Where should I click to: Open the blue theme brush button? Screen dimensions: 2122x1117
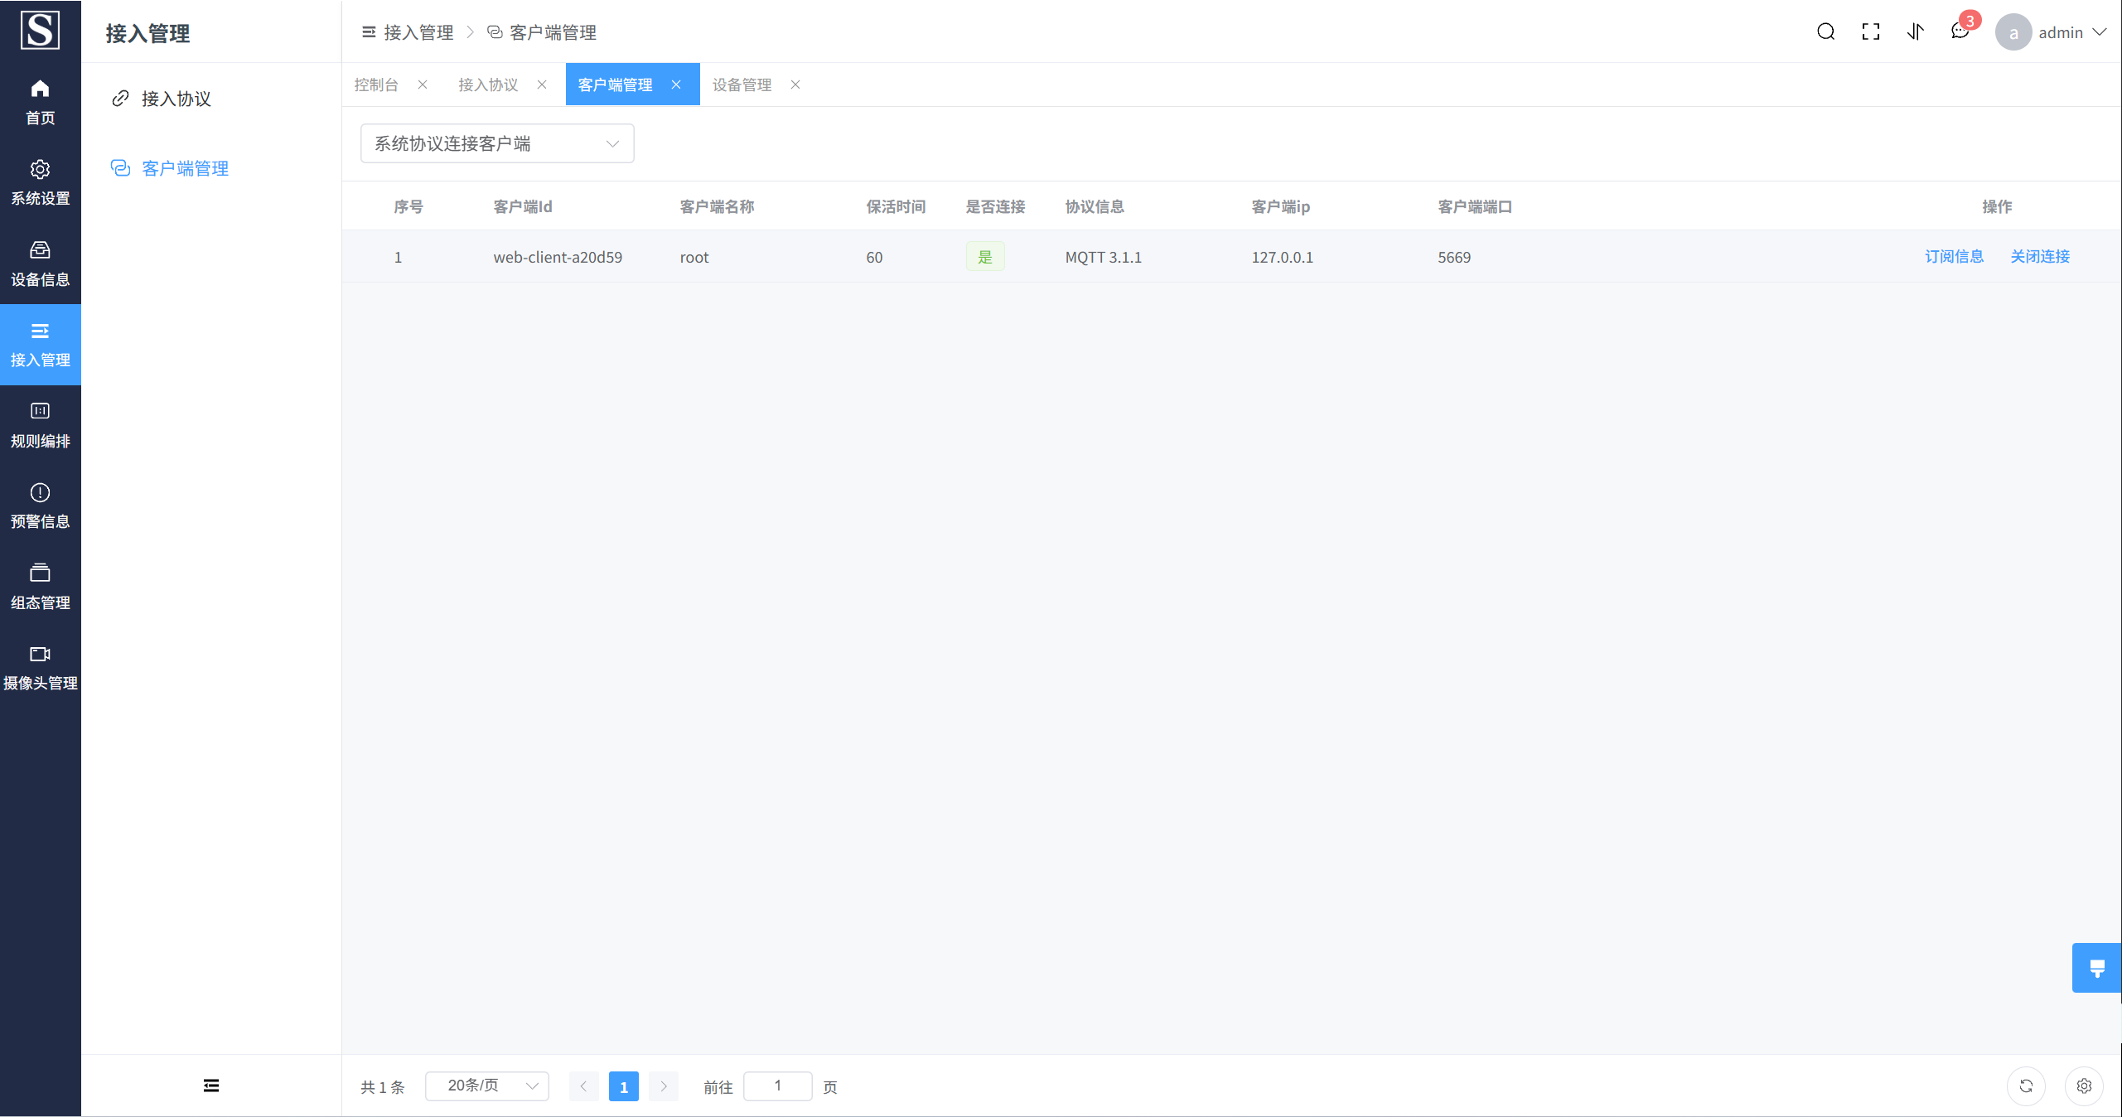point(2096,968)
